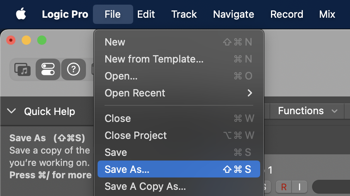Collapse the Quick Help section chevron
The width and height of the screenshot is (350, 196).
(x=12, y=112)
